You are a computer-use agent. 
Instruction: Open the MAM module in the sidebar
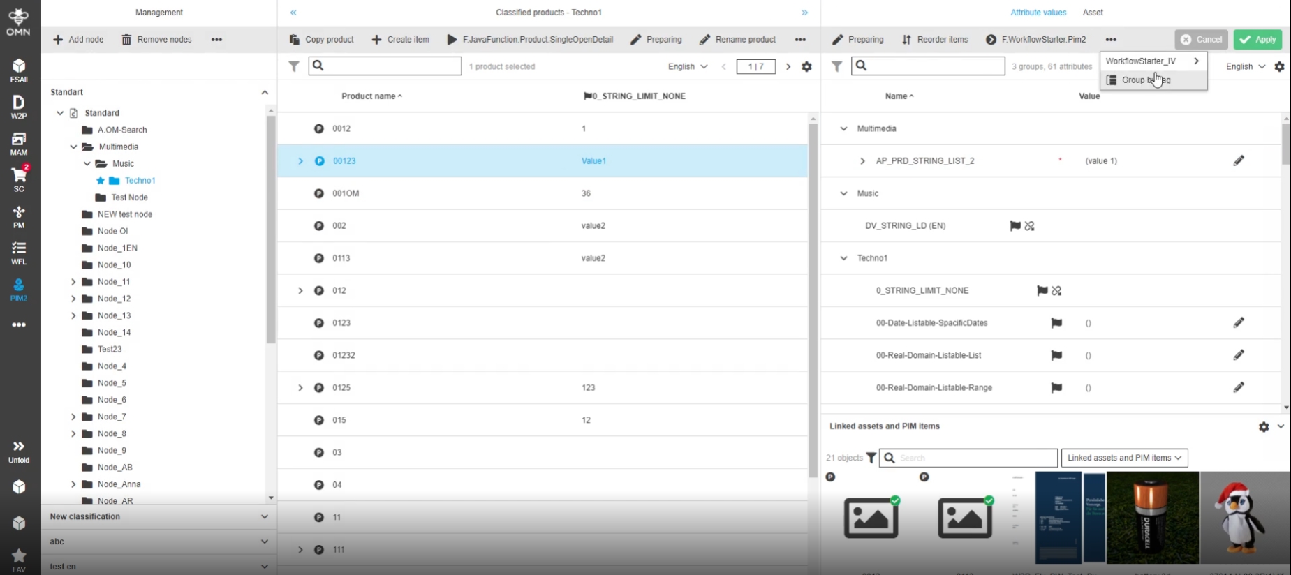(19, 144)
